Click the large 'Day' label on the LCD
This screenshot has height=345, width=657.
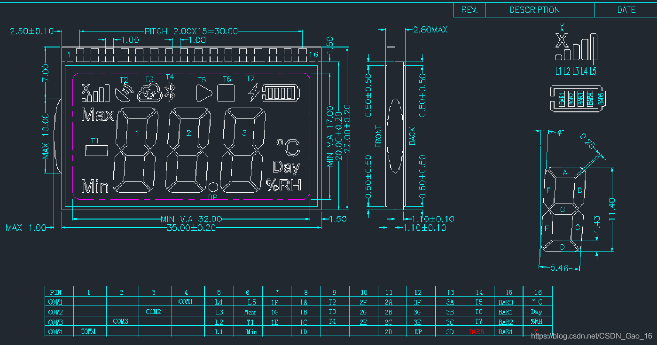coord(286,167)
